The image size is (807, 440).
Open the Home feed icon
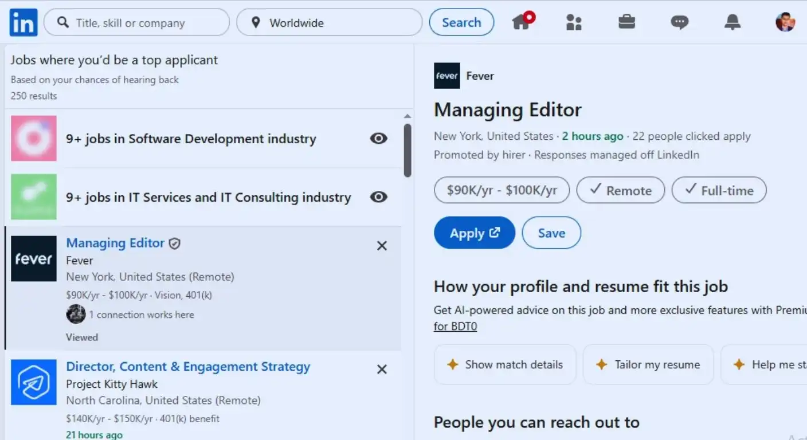(x=520, y=22)
